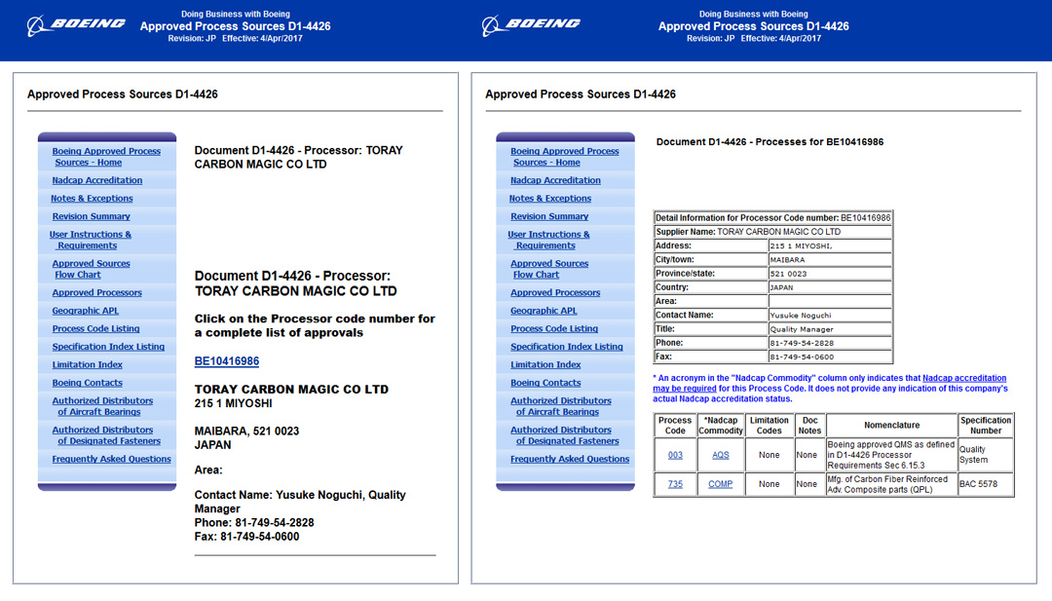Open Geographic APL in right page sidebar
Image resolution: width=1052 pixels, height=601 pixels.
pos(544,311)
